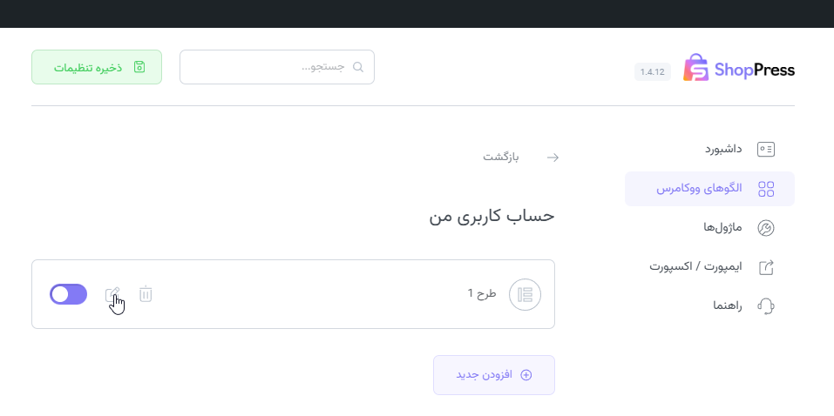Click into the جستجو search field

(270, 67)
